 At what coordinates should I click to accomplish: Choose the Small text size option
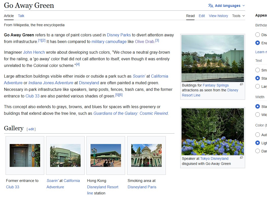point(258,70)
